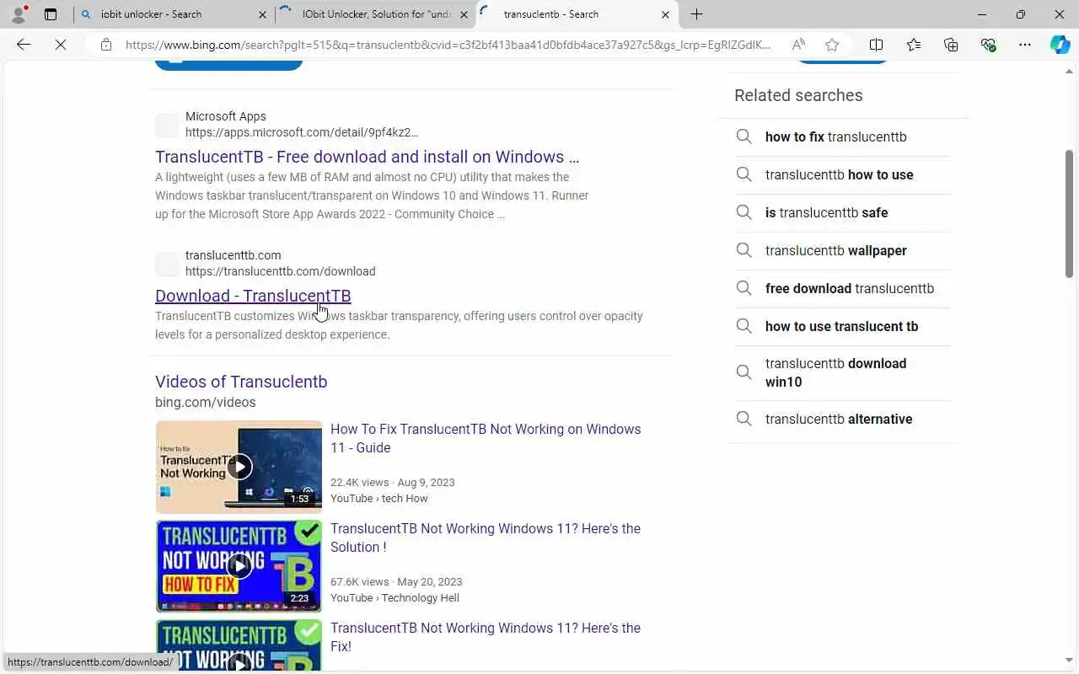Switch to IObit Unlocker Solution tab
This screenshot has width=1079, height=674.
click(377, 14)
